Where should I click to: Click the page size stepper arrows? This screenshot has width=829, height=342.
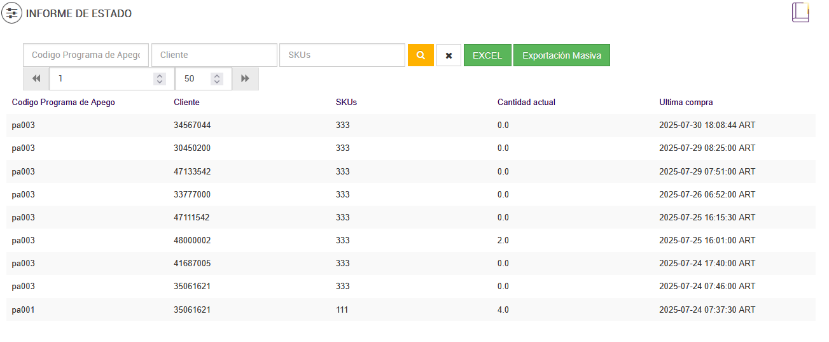pyautogui.click(x=218, y=78)
